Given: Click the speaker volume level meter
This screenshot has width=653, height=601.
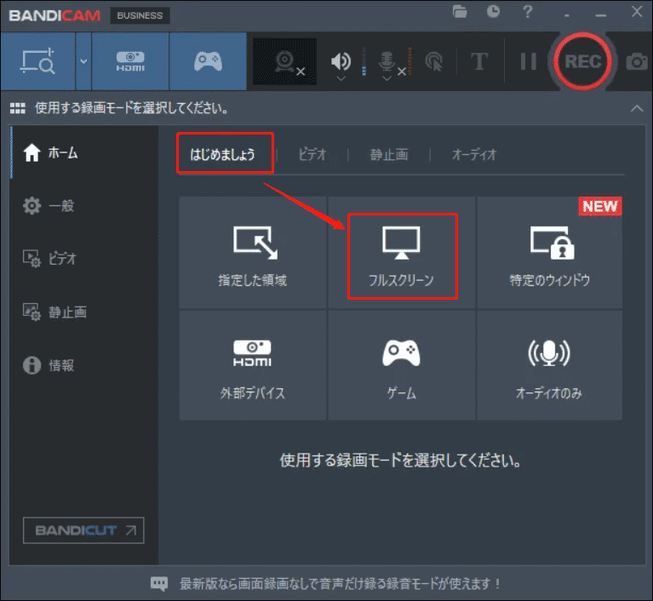Looking at the screenshot, I should click(364, 61).
